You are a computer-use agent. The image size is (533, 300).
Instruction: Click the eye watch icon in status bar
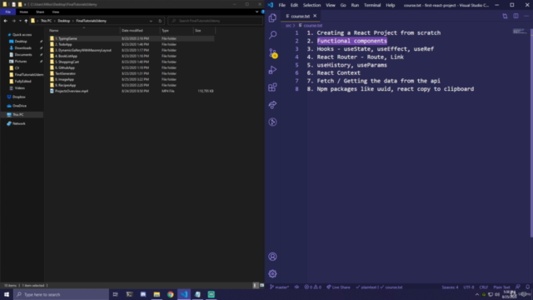[296, 287]
